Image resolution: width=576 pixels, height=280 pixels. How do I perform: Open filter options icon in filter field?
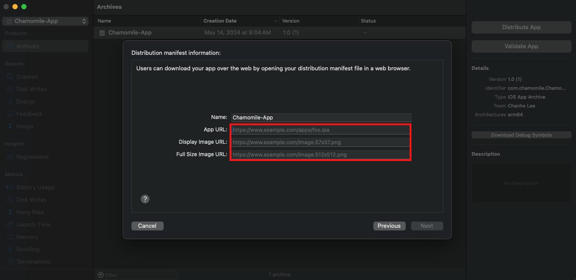click(x=100, y=275)
